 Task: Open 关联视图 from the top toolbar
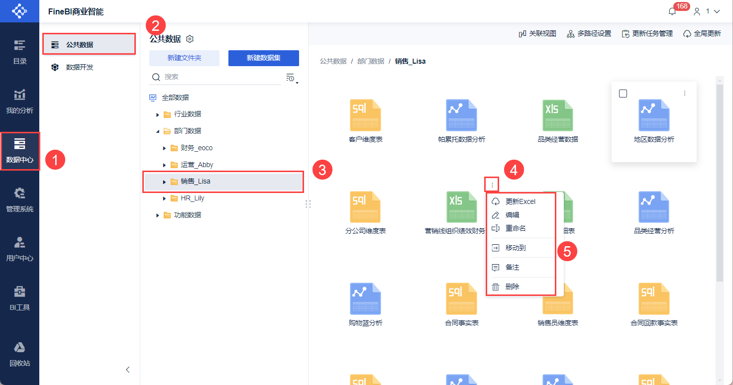pyautogui.click(x=537, y=34)
